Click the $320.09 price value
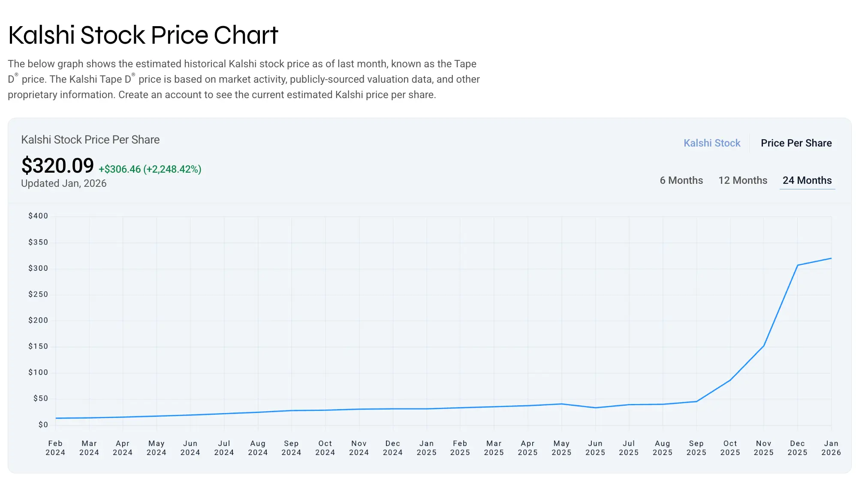This screenshot has height=479, width=856. [x=57, y=166]
